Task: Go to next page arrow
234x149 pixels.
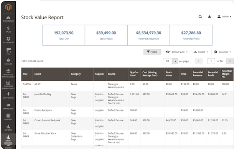Action: [x=230, y=61]
